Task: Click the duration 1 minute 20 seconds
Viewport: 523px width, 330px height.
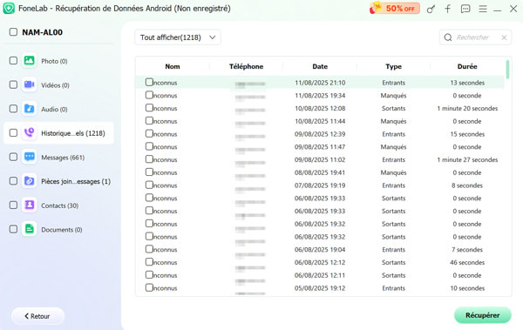Action: tap(467, 108)
